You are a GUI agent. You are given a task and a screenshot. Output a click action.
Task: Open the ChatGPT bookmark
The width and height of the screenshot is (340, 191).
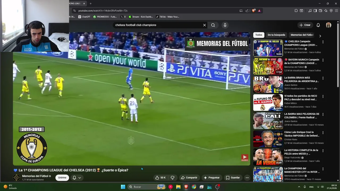point(84,17)
